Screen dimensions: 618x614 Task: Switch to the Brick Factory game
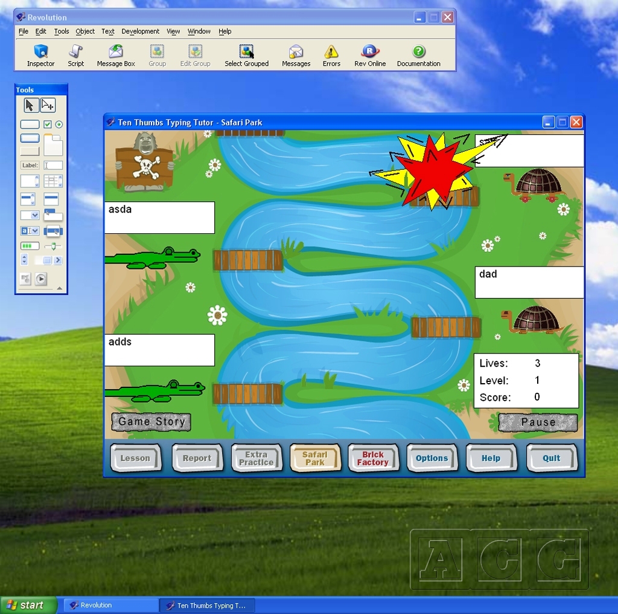(x=373, y=457)
